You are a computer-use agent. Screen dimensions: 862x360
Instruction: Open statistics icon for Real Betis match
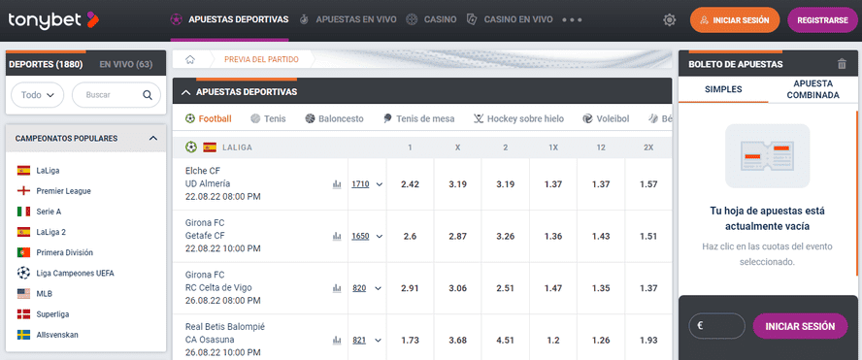[x=337, y=341]
